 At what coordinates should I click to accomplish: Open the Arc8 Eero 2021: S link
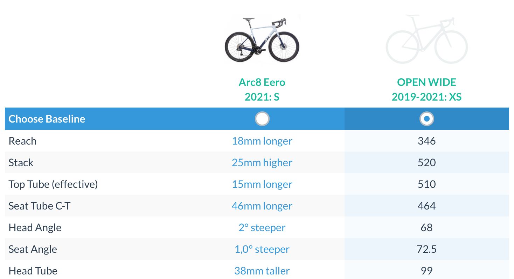(x=262, y=89)
